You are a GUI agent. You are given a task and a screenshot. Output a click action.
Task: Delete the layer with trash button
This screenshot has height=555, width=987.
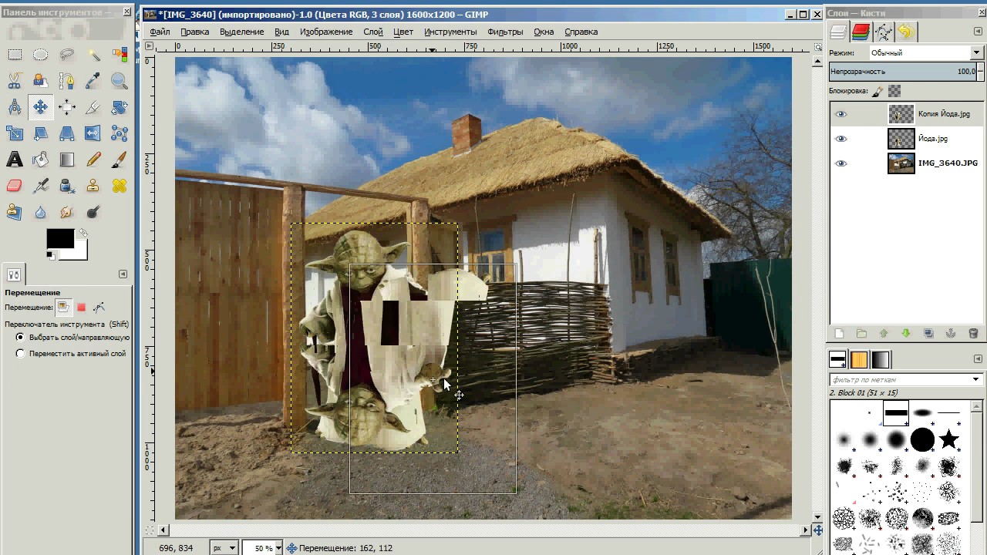click(x=973, y=334)
